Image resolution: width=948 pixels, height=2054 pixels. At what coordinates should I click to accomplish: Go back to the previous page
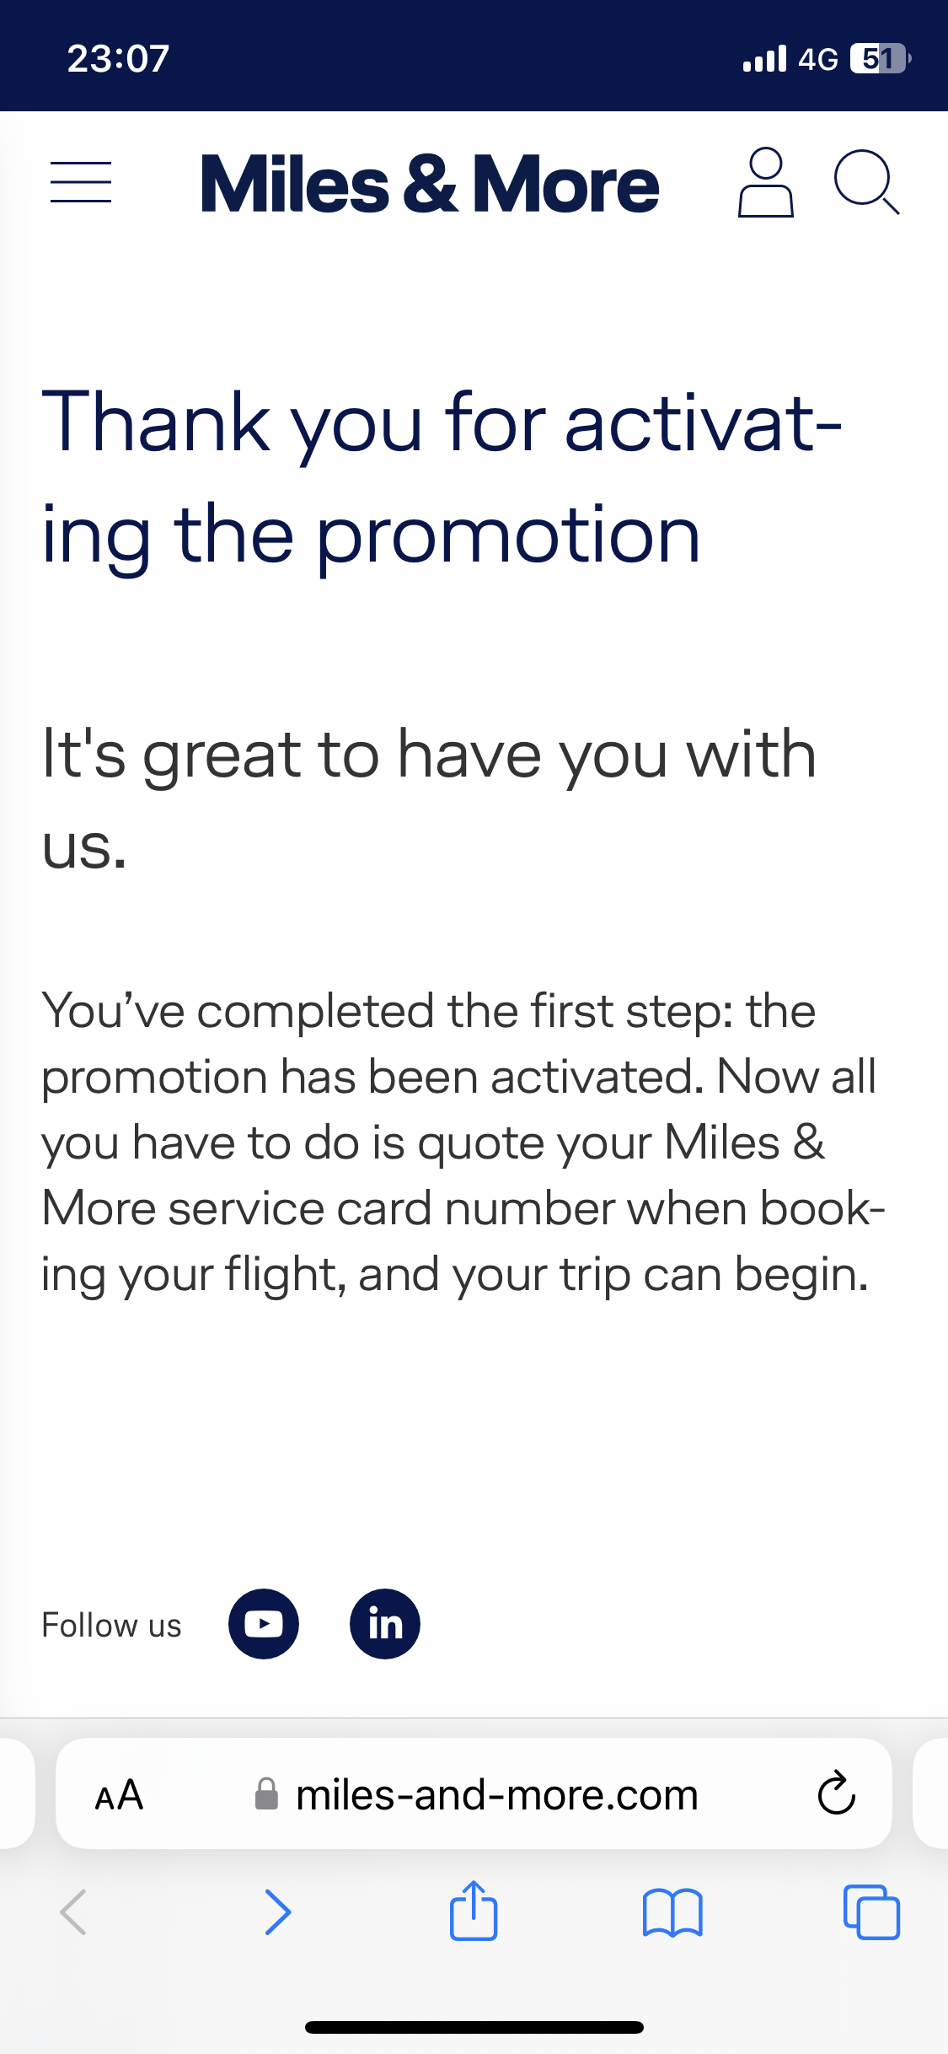point(74,1912)
